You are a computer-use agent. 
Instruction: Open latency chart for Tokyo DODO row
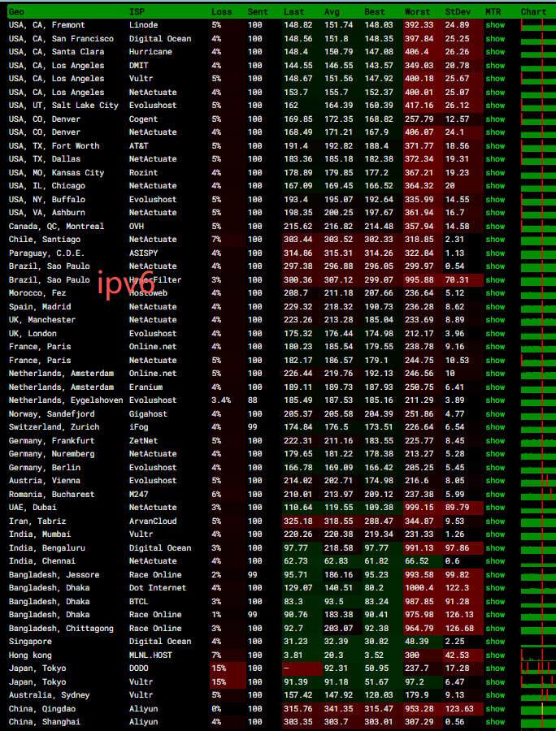point(538,668)
